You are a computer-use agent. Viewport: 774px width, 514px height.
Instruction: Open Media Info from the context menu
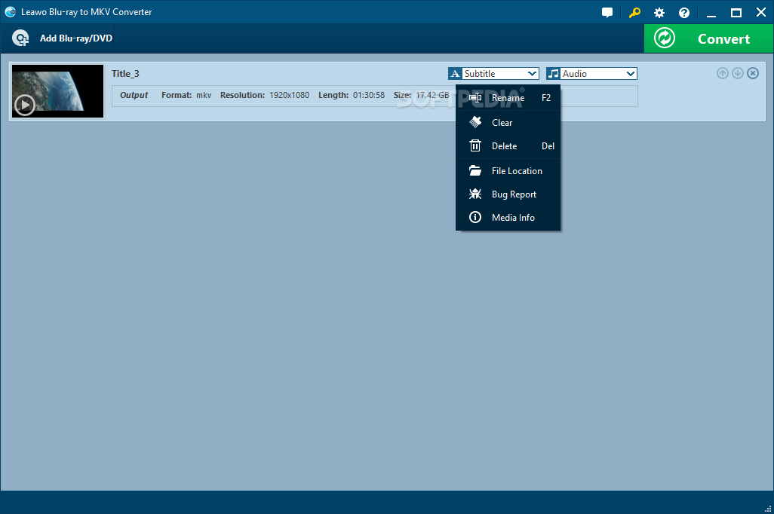coord(508,218)
